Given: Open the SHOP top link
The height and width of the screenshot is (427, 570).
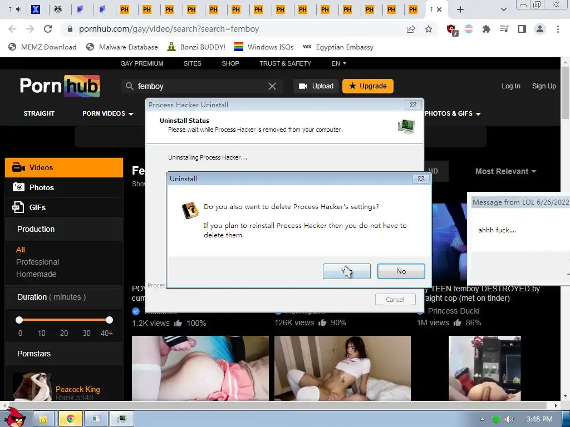Looking at the screenshot, I should coord(230,63).
